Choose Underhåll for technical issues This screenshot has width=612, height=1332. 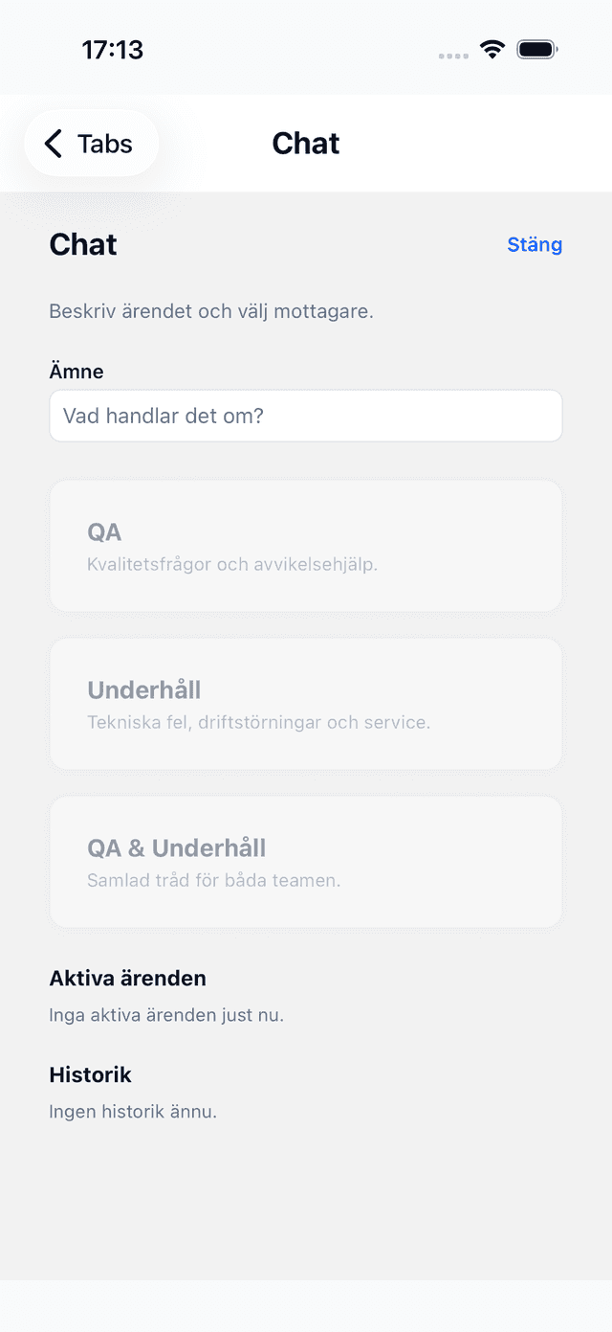point(306,703)
